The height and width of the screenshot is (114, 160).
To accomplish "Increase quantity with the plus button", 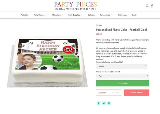I will click(118, 92).
